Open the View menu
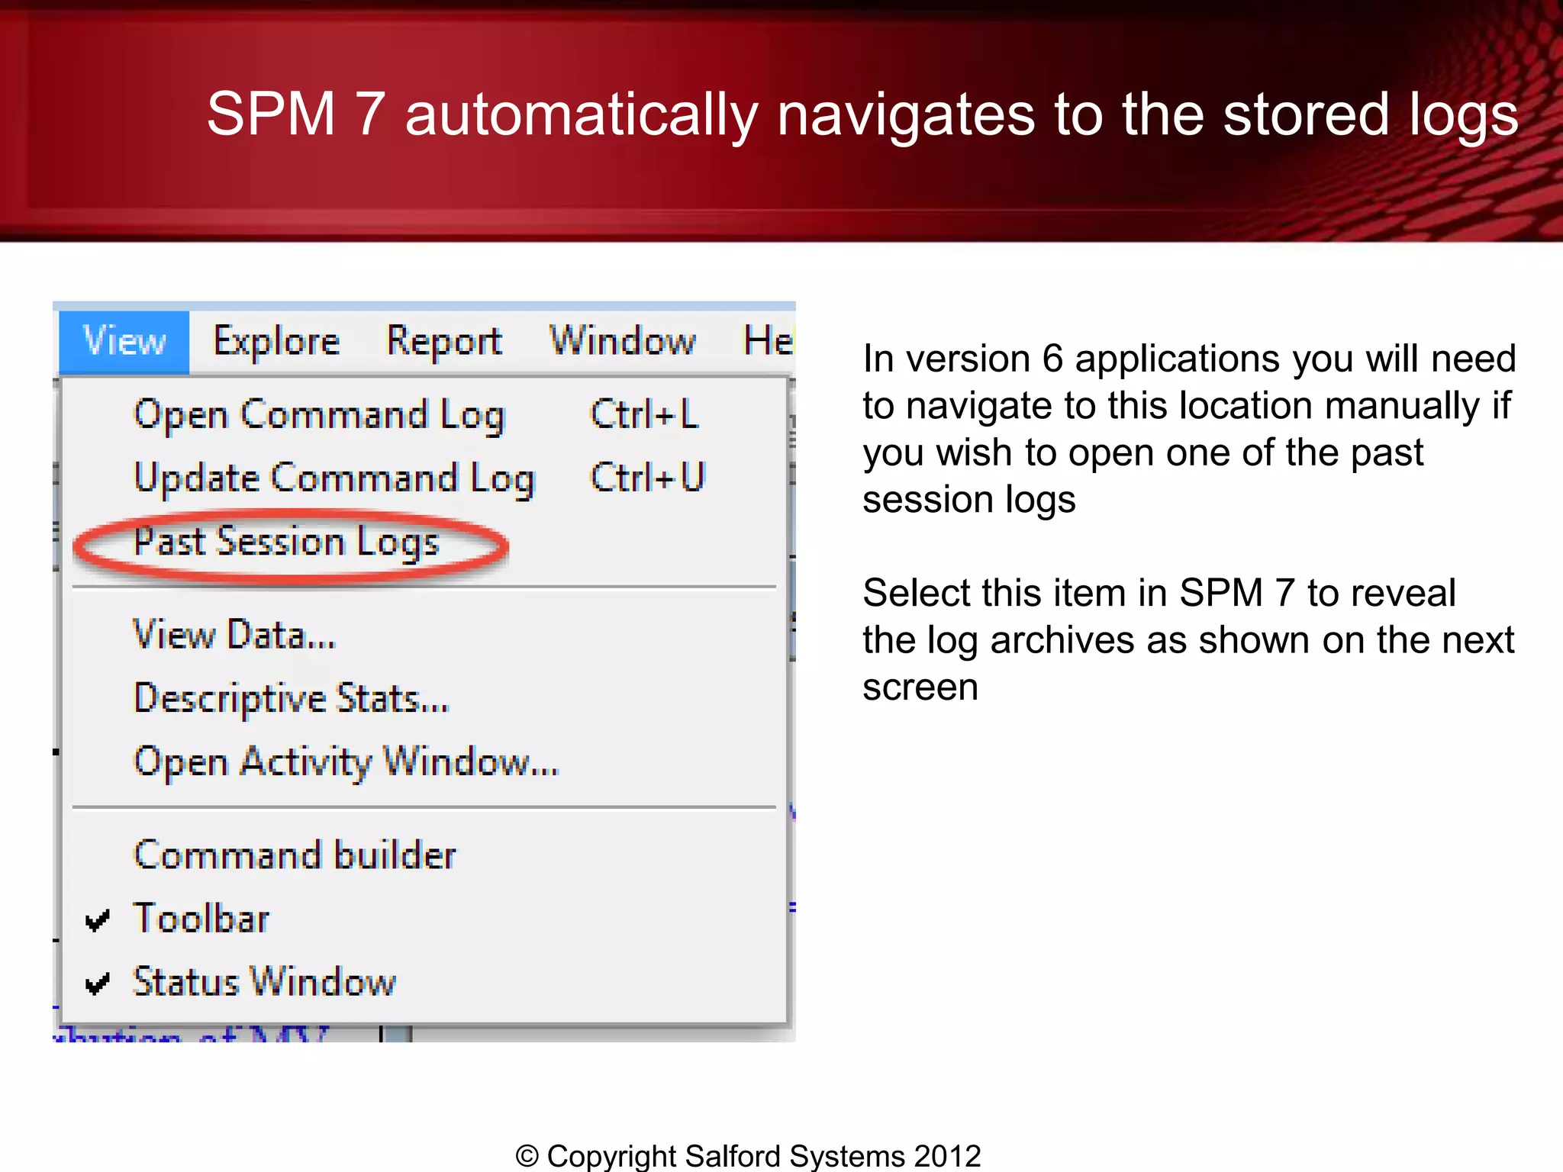Image resolution: width=1563 pixels, height=1172 pixels. tap(124, 341)
